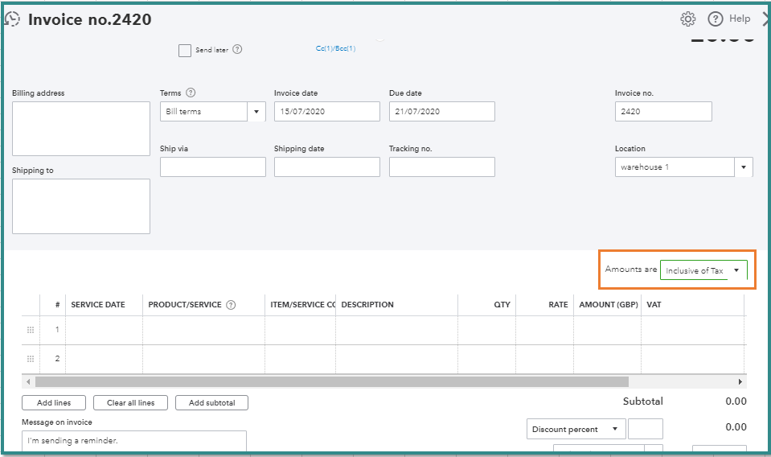The width and height of the screenshot is (771, 457).
Task: Expand the Bill terms dropdown
Action: click(x=256, y=112)
